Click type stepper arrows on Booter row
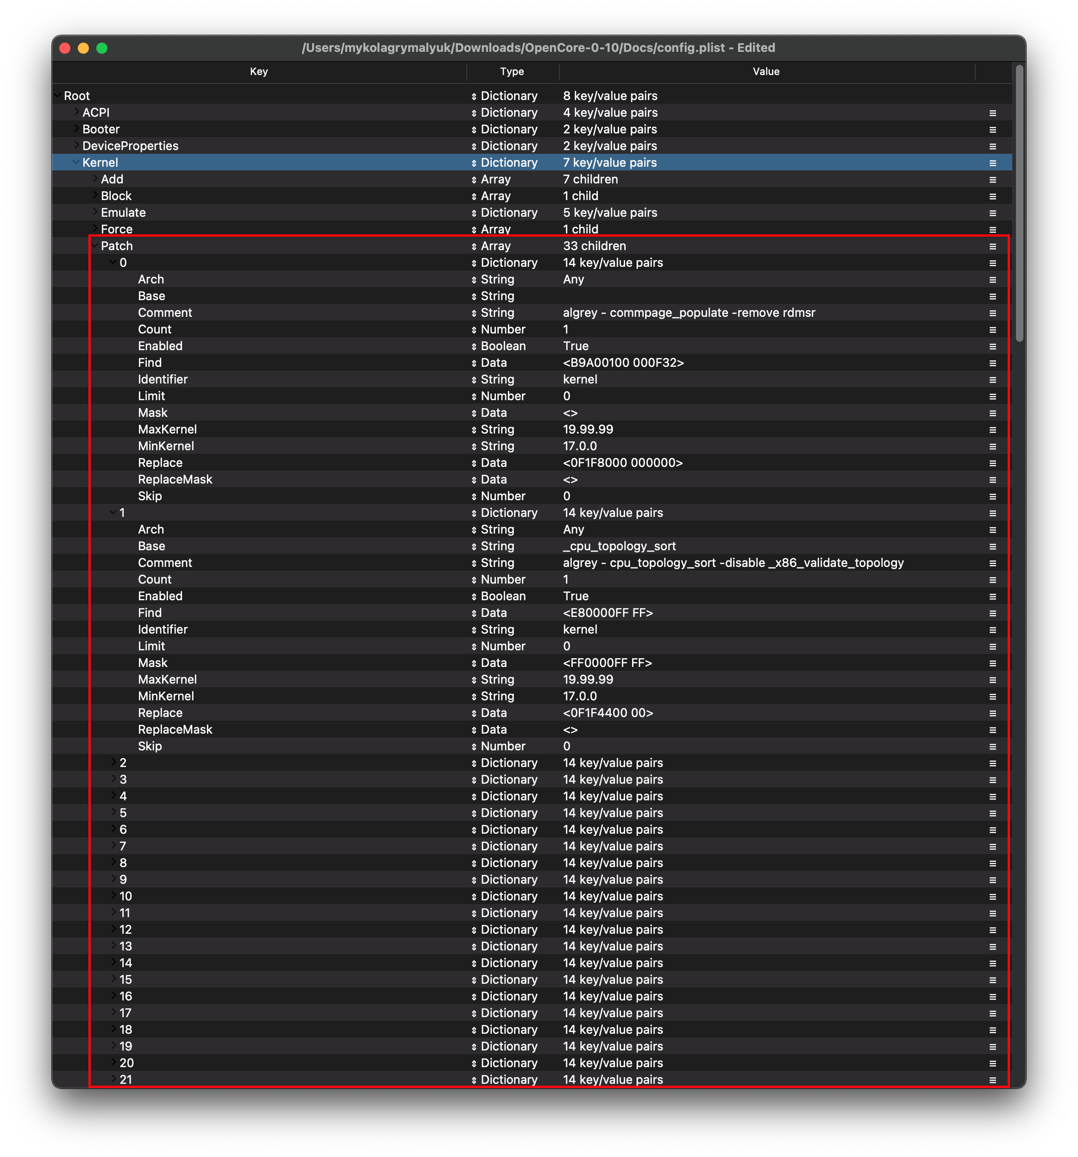 [x=474, y=129]
